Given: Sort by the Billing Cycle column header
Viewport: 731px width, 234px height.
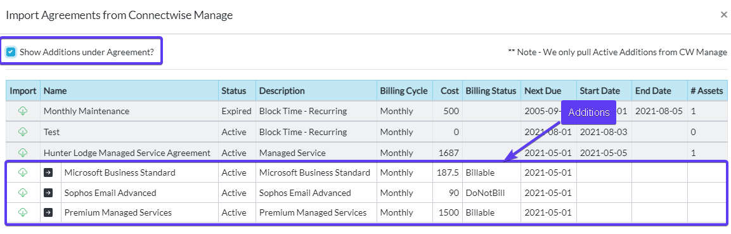Looking at the screenshot, I should click(x=404, y=91).
